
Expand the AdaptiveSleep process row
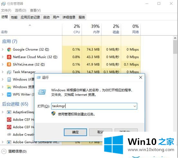click(3, 112)
